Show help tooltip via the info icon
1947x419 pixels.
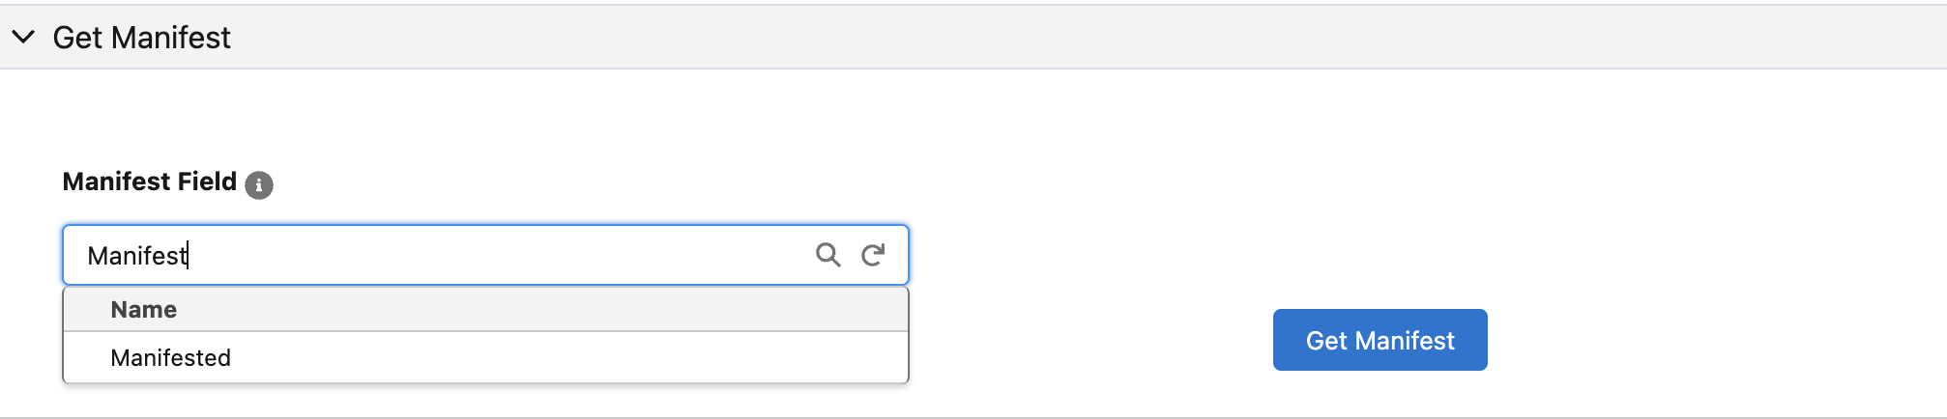click(259, 184)
